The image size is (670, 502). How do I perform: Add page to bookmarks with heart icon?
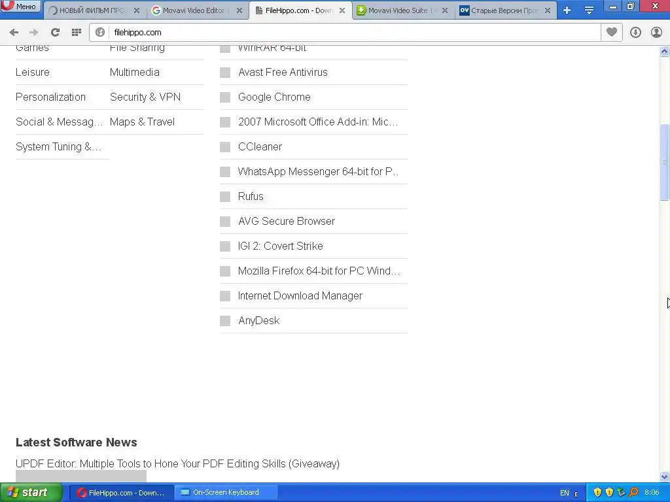coord(612,32)
